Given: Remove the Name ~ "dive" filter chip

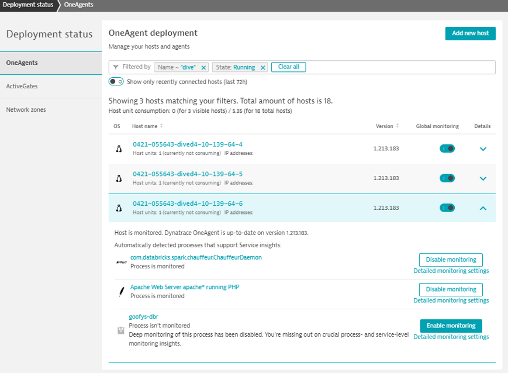Looking at the screenshot, I should pyautogui.click(x=203, y=67).
